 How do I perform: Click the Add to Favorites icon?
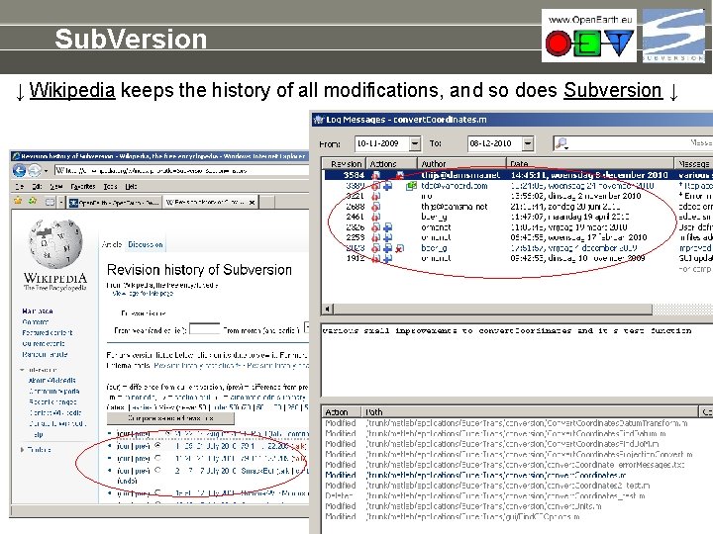33,201
